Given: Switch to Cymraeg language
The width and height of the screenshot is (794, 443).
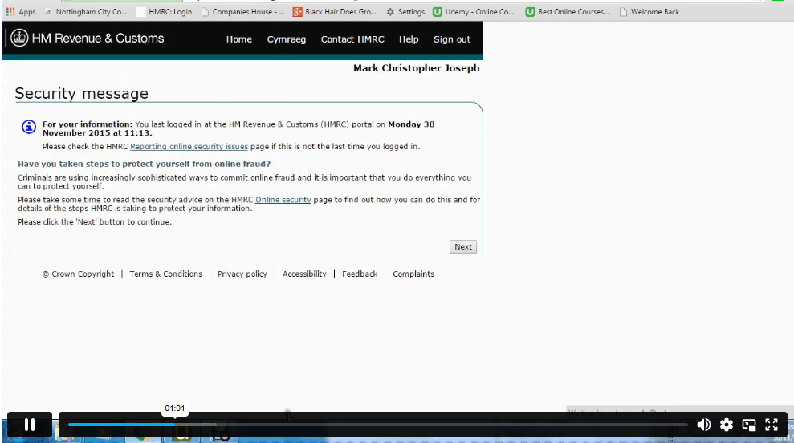Looking at the screenshot, I should point(286,39).
